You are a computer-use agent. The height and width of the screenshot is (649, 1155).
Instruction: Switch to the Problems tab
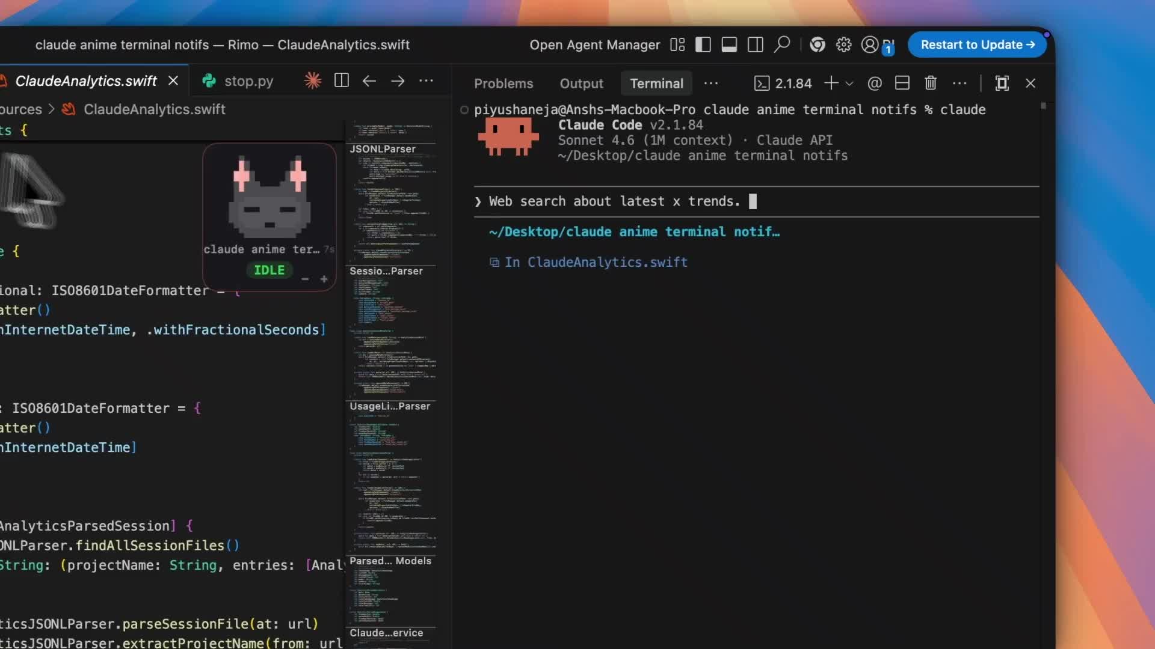504,84
